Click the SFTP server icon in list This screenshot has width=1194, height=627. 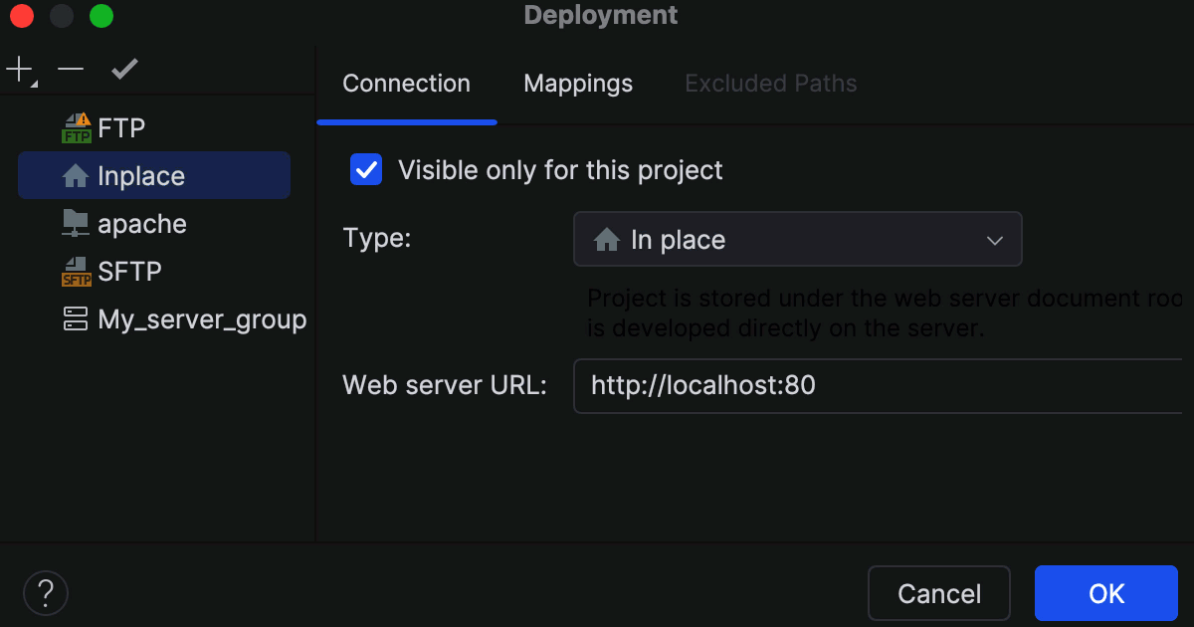pyautogui.click(x=76, y=272)
